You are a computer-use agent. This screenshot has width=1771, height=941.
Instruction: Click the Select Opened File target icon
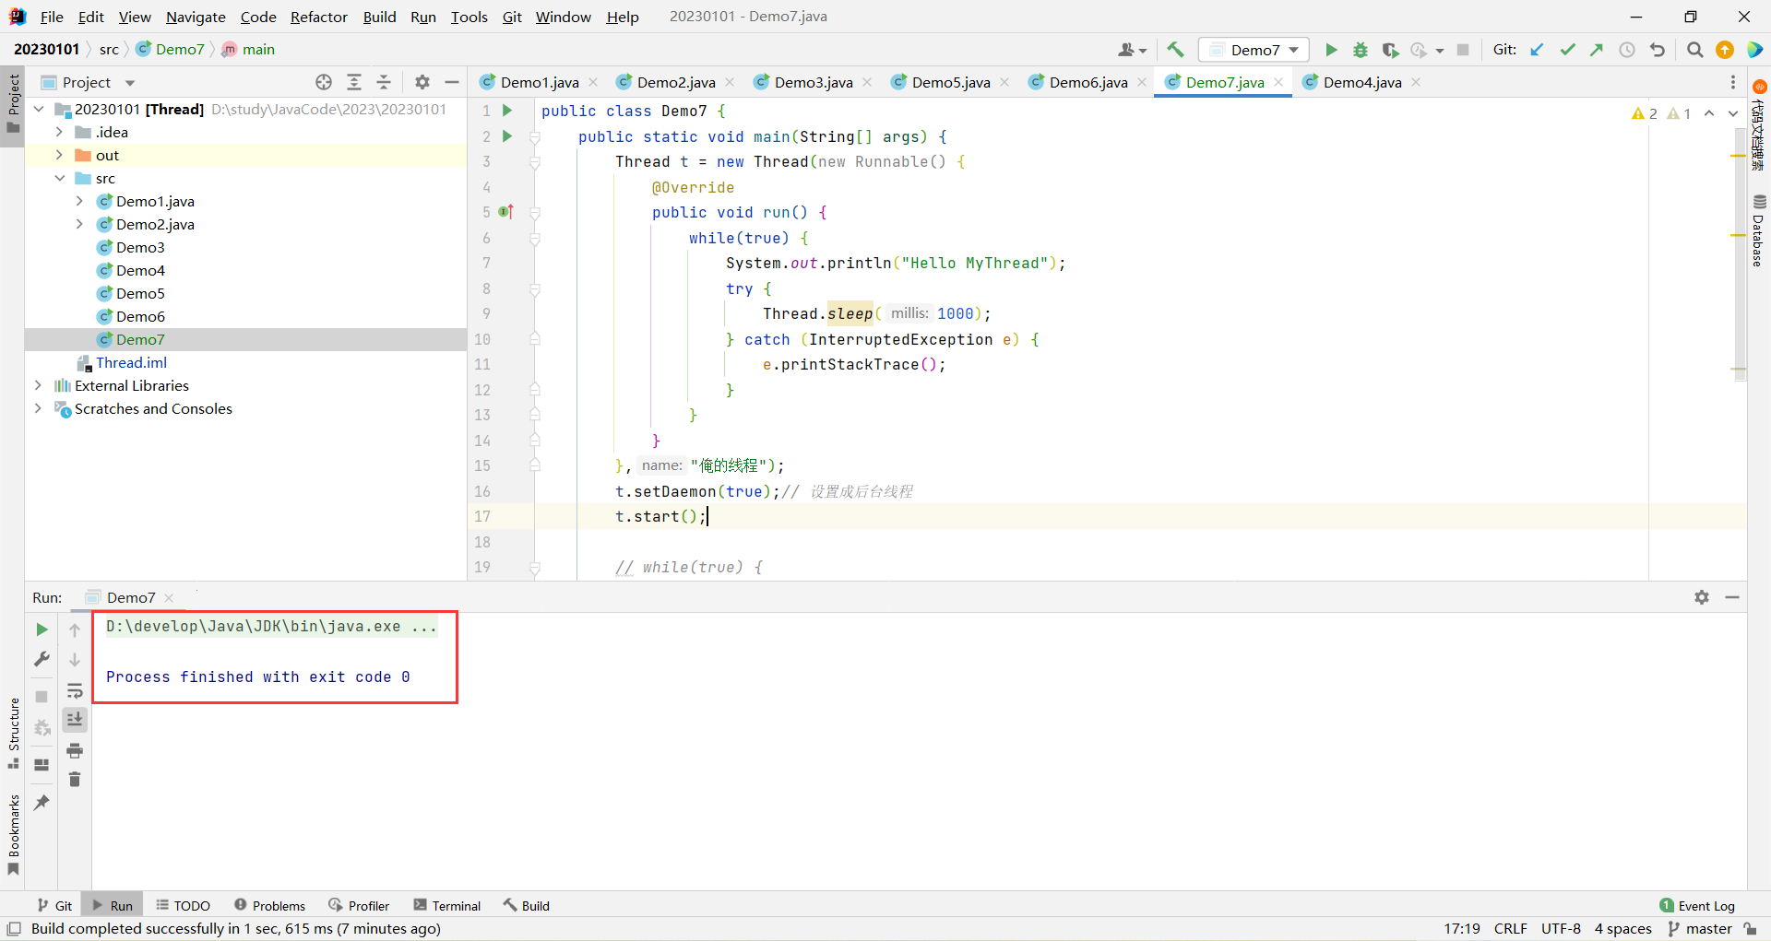point(324,82)
